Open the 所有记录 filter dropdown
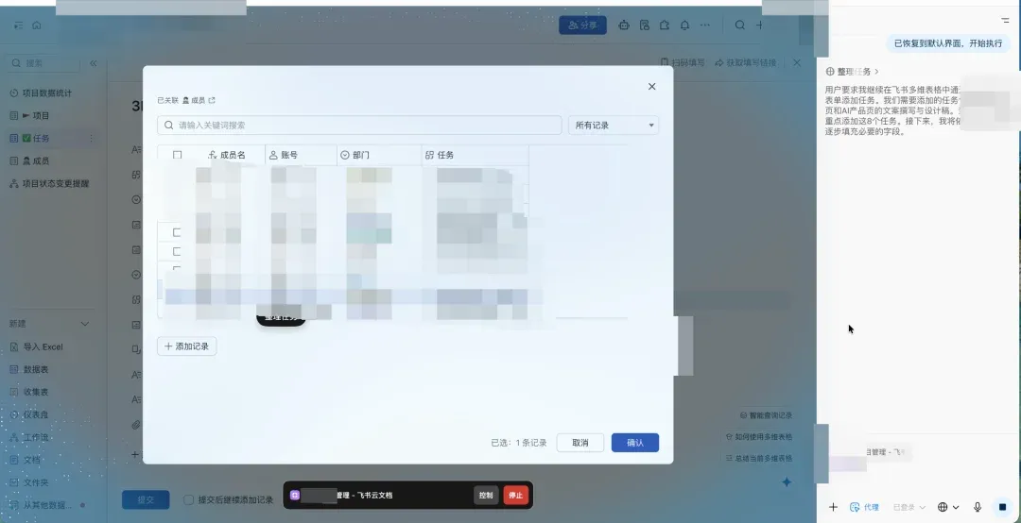This screenshot has height=523, width=1021. click(613, 126)
